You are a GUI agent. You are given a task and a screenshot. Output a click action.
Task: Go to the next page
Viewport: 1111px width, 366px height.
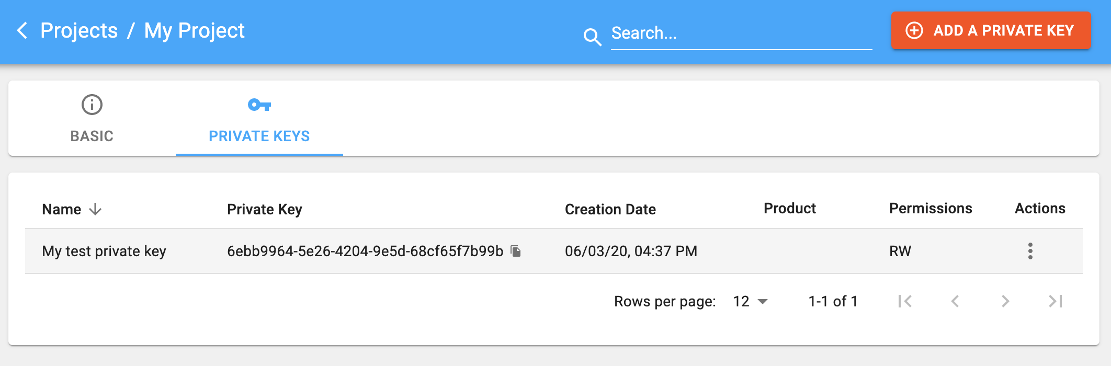1005,301
